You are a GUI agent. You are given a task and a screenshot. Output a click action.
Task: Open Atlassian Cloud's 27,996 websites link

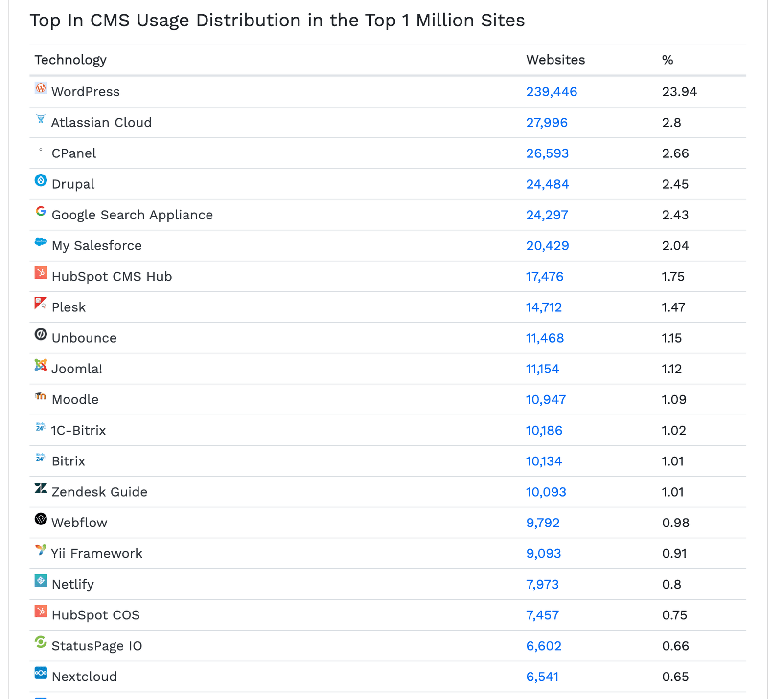pyautogui.click(x=547, y=123)
